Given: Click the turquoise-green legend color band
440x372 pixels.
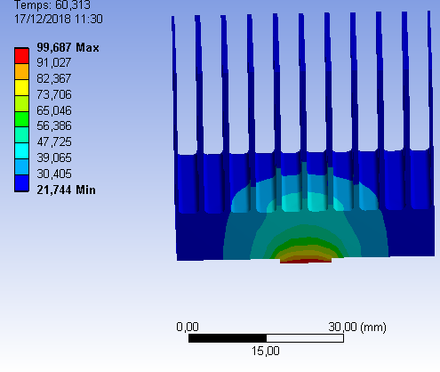Looking at the screenshot, I should (x=21, y=135).
